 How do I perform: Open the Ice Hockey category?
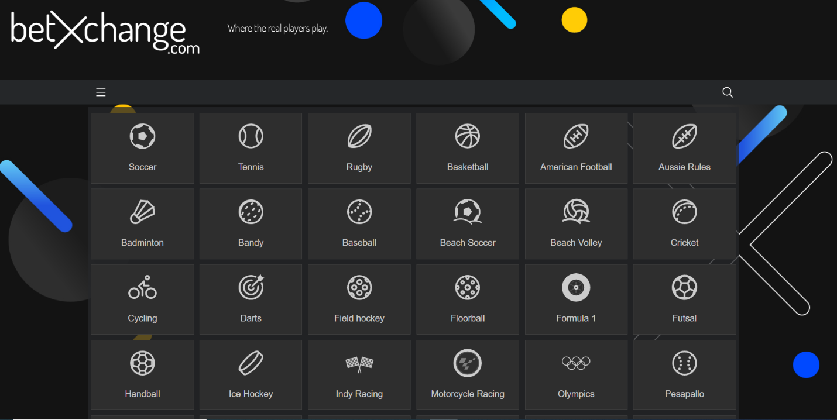(x=251, y=375)
